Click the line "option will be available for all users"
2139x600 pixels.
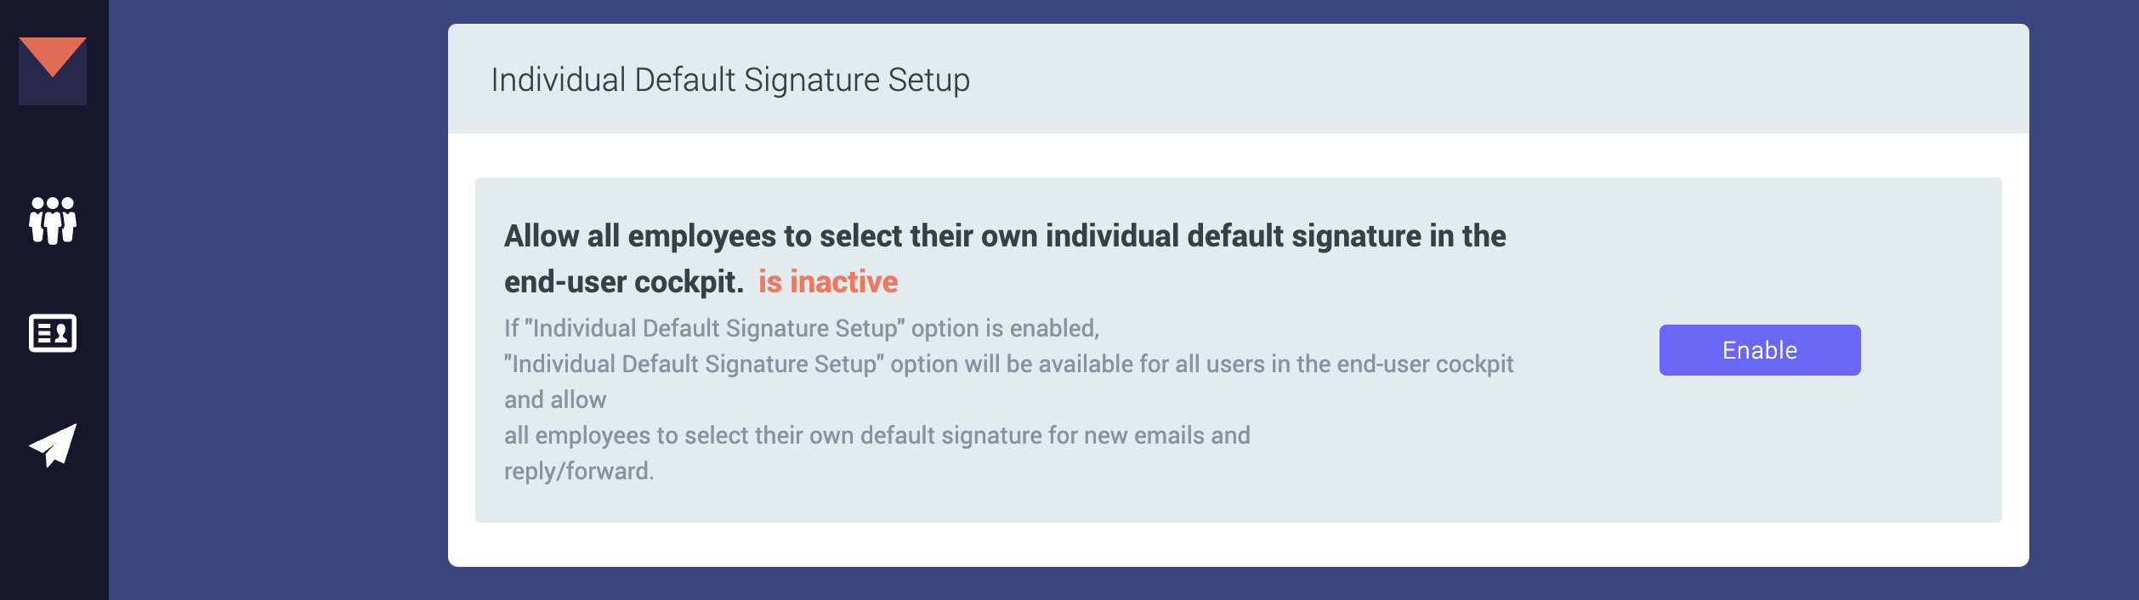pos(1009,364)
